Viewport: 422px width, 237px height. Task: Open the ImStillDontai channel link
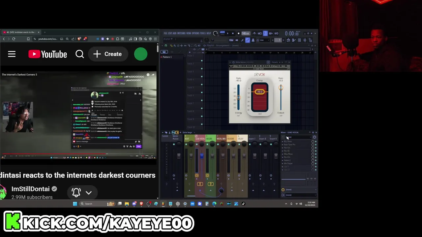(30, 189)
